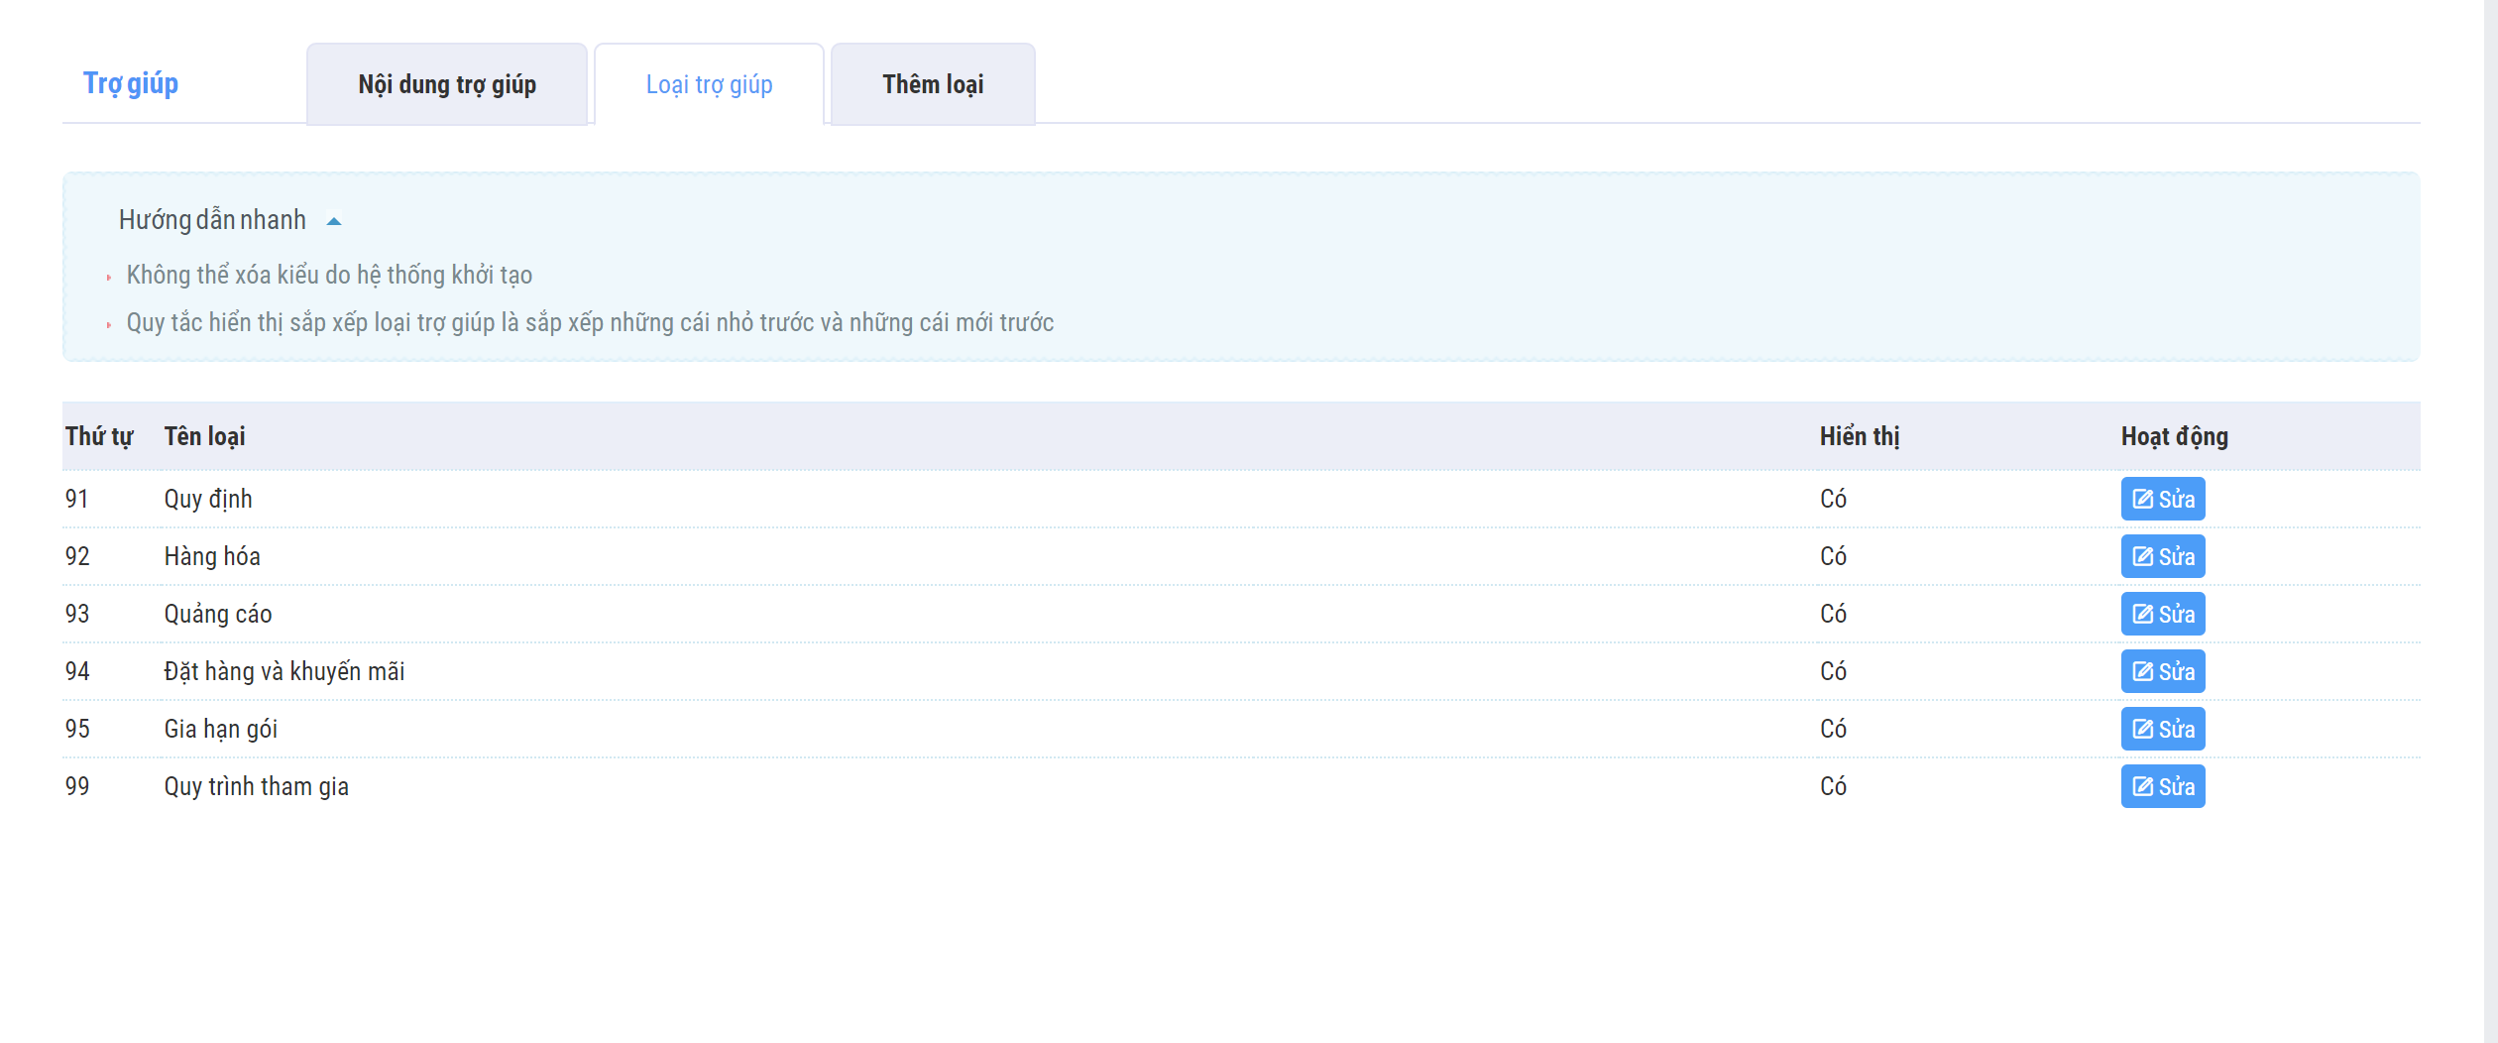The height and width of the screenshot is (1043, 2498).
Task: Open the Trợ giúp title link
Action: tap(131, 83)
